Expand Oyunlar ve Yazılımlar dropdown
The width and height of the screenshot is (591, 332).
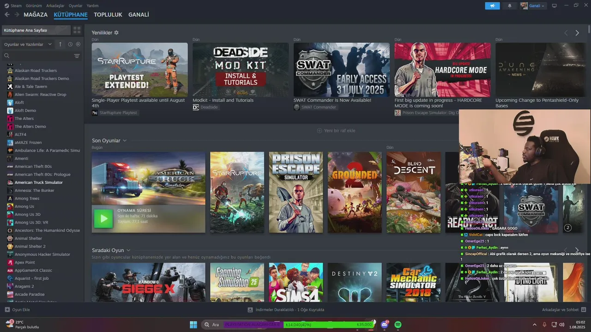coord(28,44)
